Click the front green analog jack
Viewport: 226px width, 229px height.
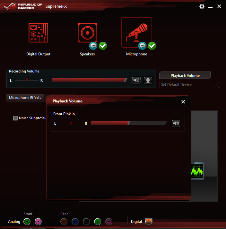tap(27, 222)
